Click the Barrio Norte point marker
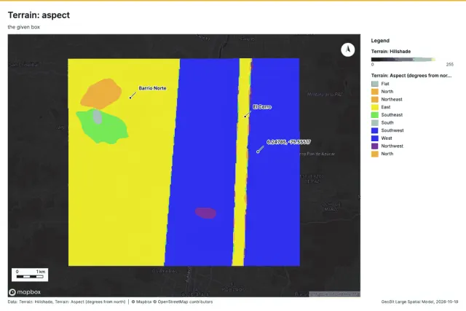 click(x=130, y=98)
